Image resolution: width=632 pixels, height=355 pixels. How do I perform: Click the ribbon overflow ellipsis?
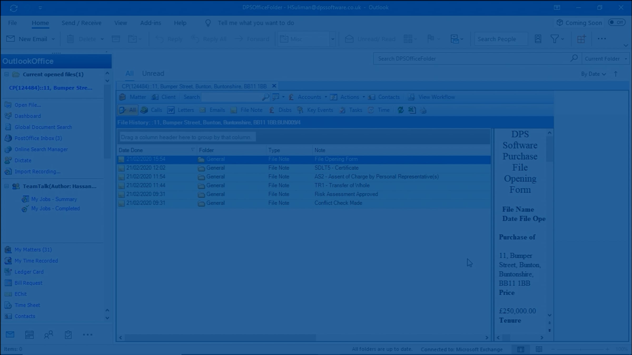pos(602,39)
